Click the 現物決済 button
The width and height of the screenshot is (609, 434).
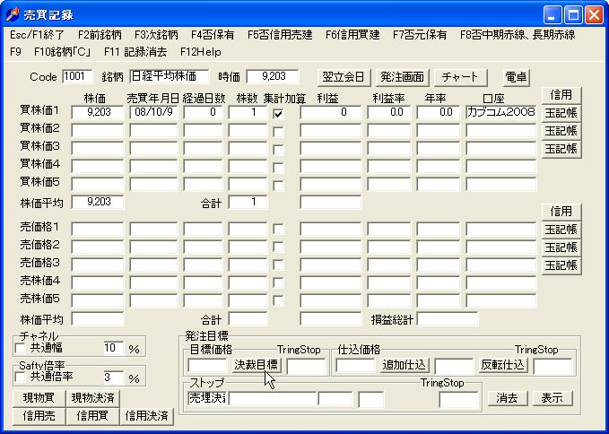click(x=92, y=398)
